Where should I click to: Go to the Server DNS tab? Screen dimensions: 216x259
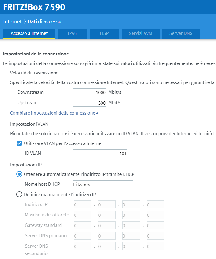(x=181, y=33)
